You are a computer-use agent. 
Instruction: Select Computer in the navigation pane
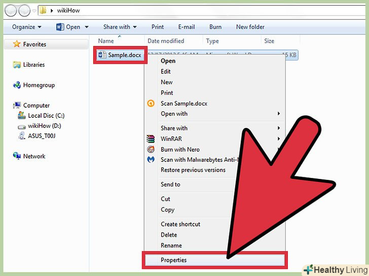[x=36, y=106]
